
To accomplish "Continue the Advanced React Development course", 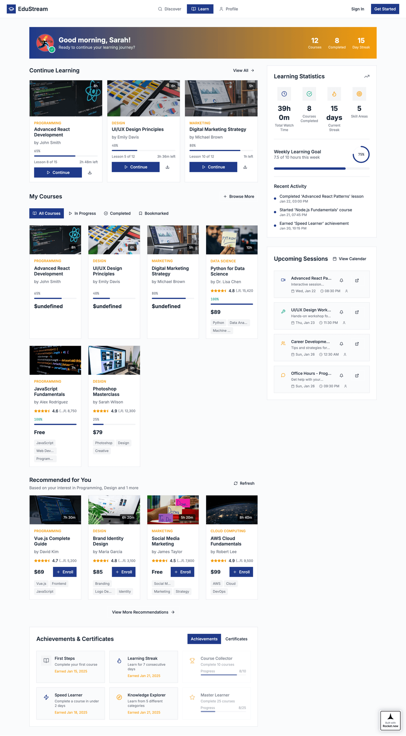I will (x=58, y=173).
